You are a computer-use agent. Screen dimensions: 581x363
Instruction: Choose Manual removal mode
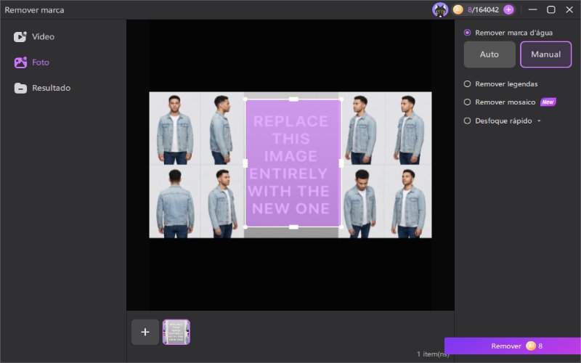[x=546, y=54]
